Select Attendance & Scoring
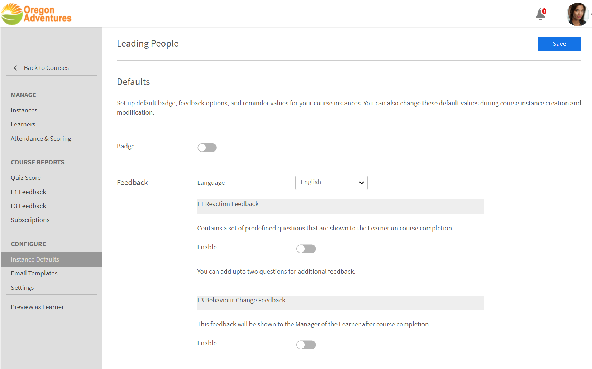 tap(41, 139)
